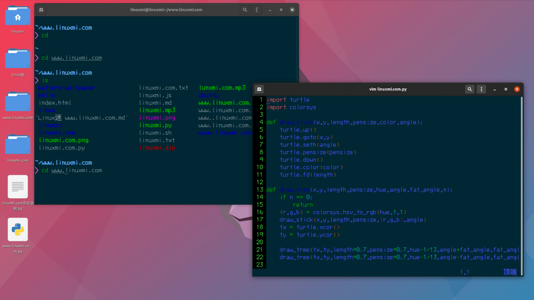This screenshot has width=534, height=300.
Task: Click 'turtle.pensize(pensize)' in vim
Action: click(x=318, y=152)
